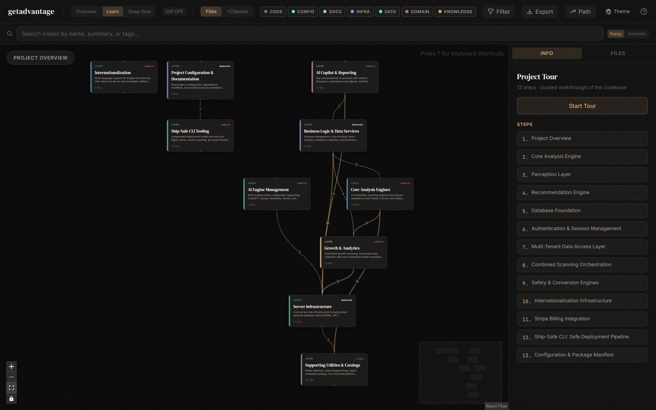Screen dimensions: 656x410
Task: Toggle the DATA category filter
Action: tap(387, 11)
